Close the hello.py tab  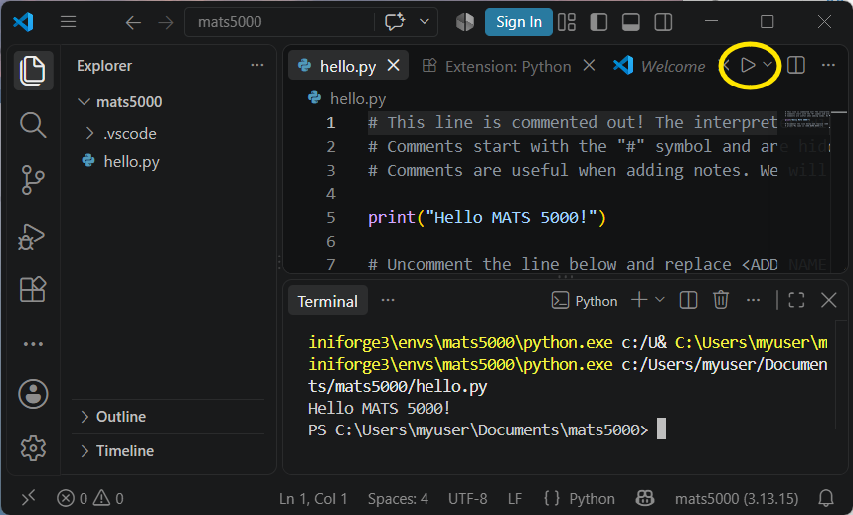pyautogui.click(x=394, y=66)
